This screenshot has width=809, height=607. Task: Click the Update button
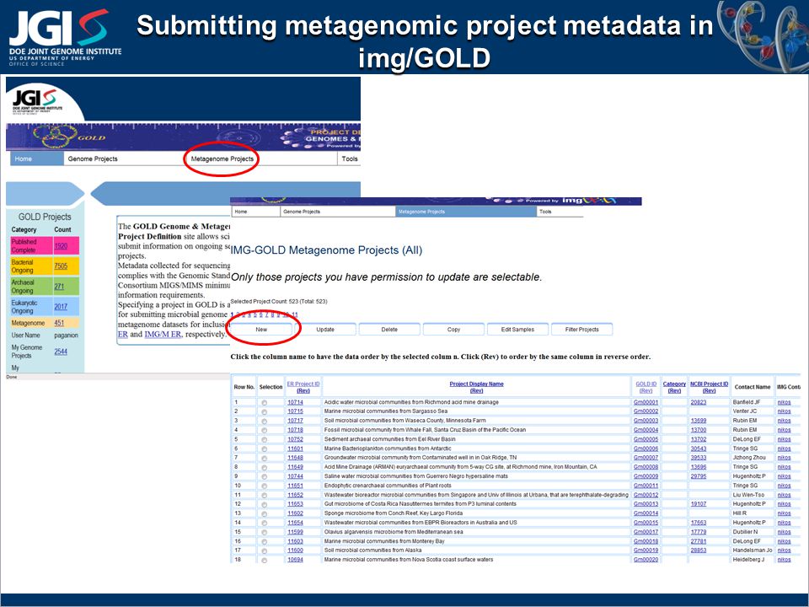pos(325,330)
